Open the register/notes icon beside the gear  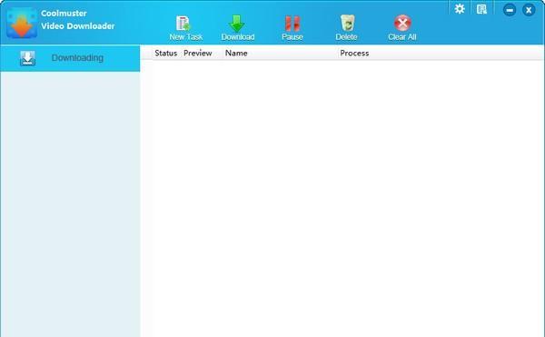pos(481,9)
